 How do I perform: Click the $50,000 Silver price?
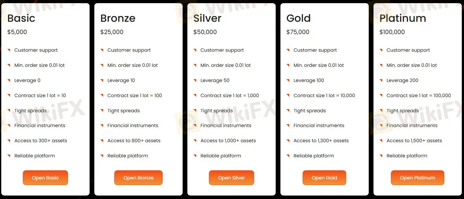coord(205,32)
